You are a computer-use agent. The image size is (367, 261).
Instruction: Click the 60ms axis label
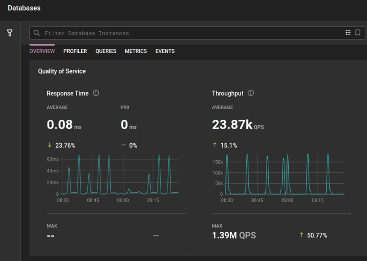coord(53,159)
